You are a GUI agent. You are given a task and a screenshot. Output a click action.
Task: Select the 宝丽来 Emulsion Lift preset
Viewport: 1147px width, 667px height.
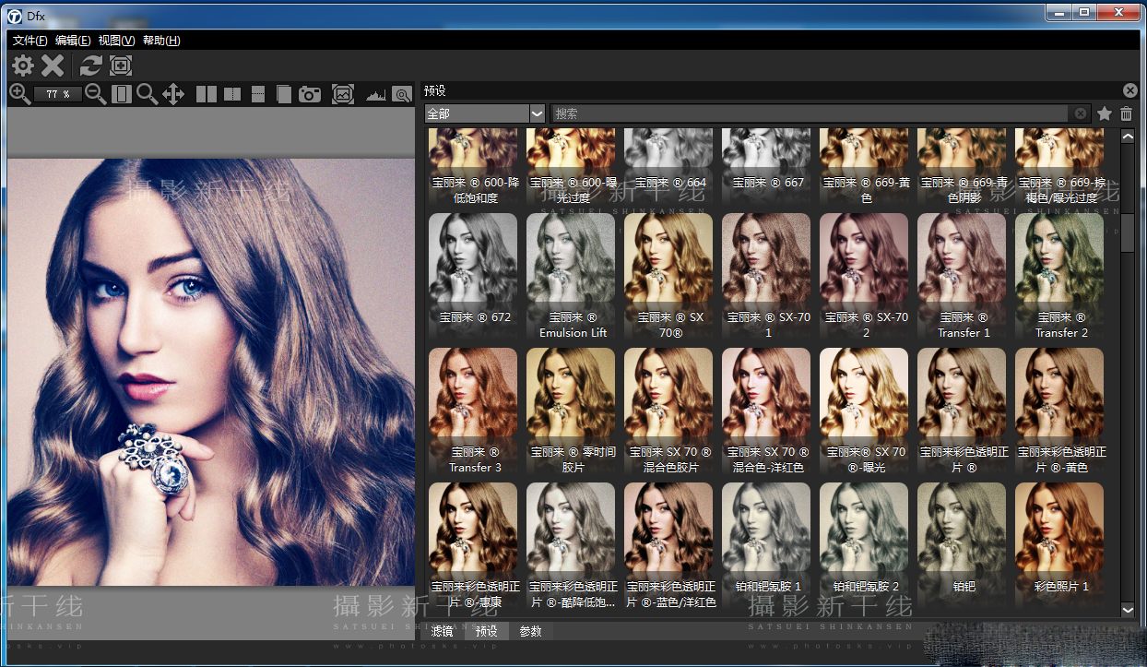coord(573,277)
